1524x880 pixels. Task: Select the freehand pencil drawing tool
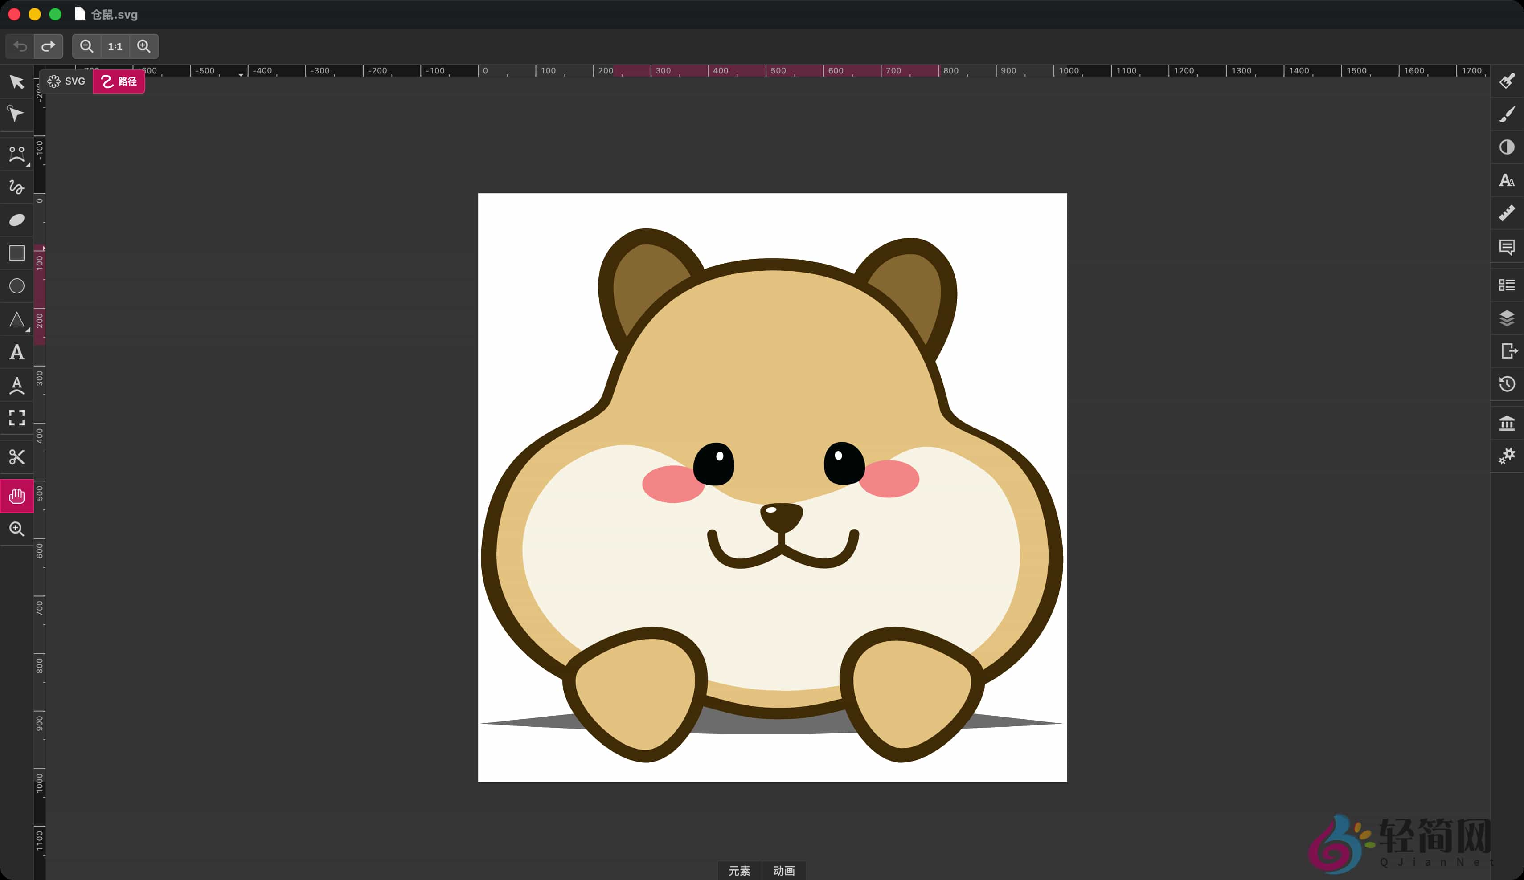[x=16, y=187]
